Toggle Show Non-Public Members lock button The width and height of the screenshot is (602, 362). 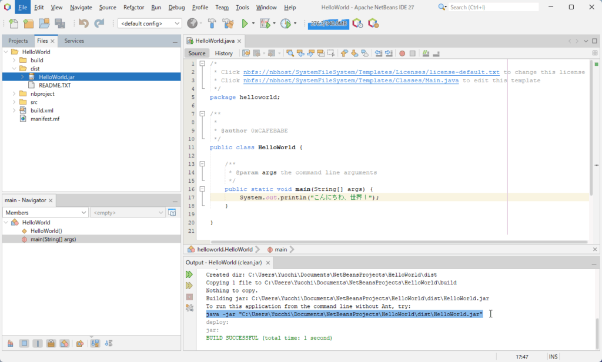[x=51, y=343]
